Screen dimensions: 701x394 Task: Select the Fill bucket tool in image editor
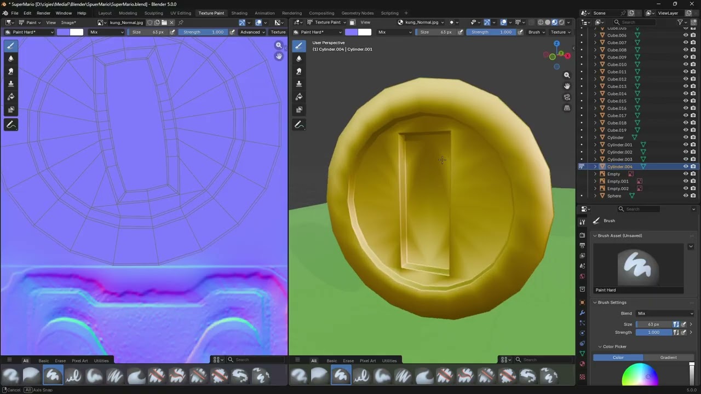[11, 96]
